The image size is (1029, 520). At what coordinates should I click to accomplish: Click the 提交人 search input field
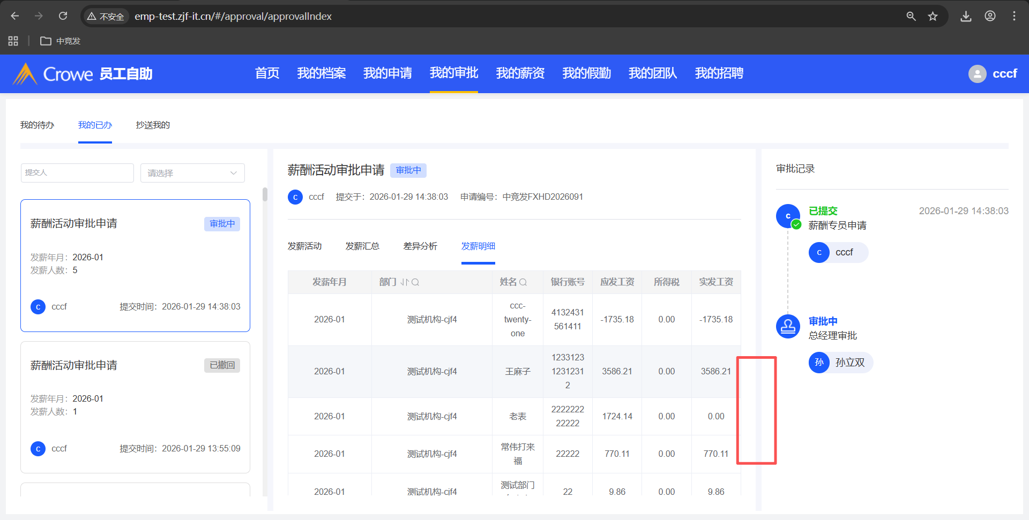click(77, 173)
